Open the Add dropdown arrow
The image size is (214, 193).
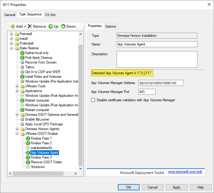pyautogui.click(x=25, y=26)
